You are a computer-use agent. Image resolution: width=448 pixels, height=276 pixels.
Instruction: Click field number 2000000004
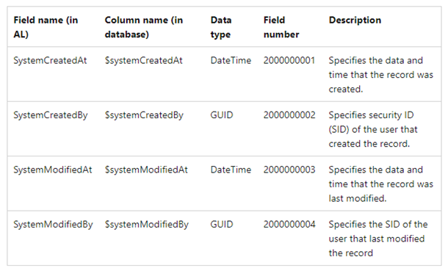click(x=289, y=225)
